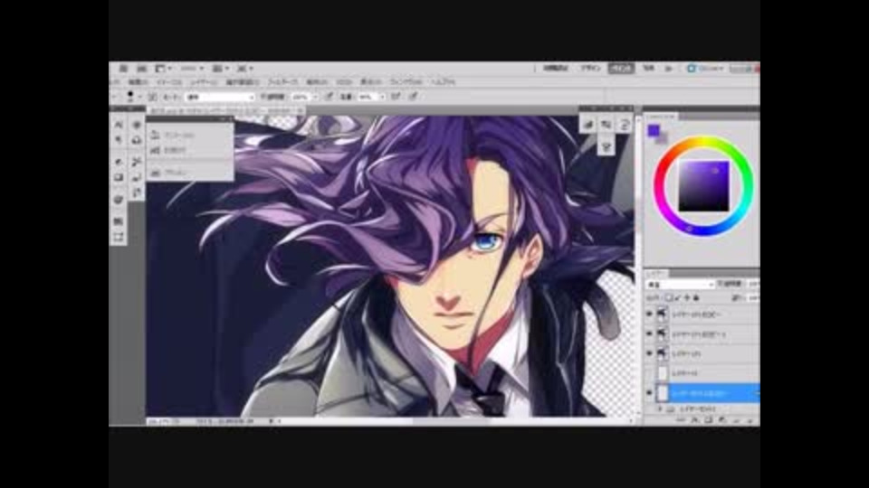This screenshot has height=488, width=869.
Task: Open the フィルター menu
Action: pos(282,82)
